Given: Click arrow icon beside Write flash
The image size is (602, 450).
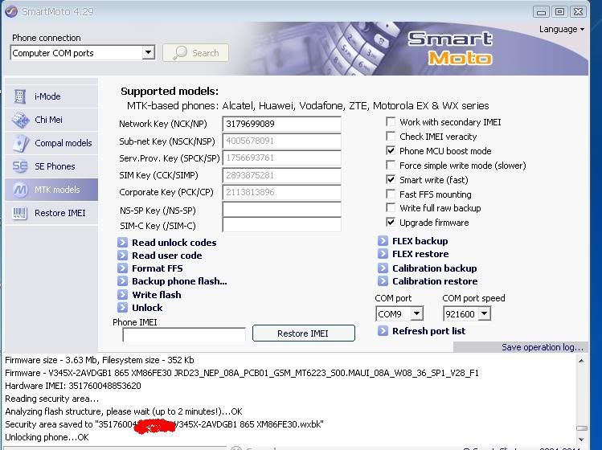Looking at the screenshot, I should tap(122, 294).
